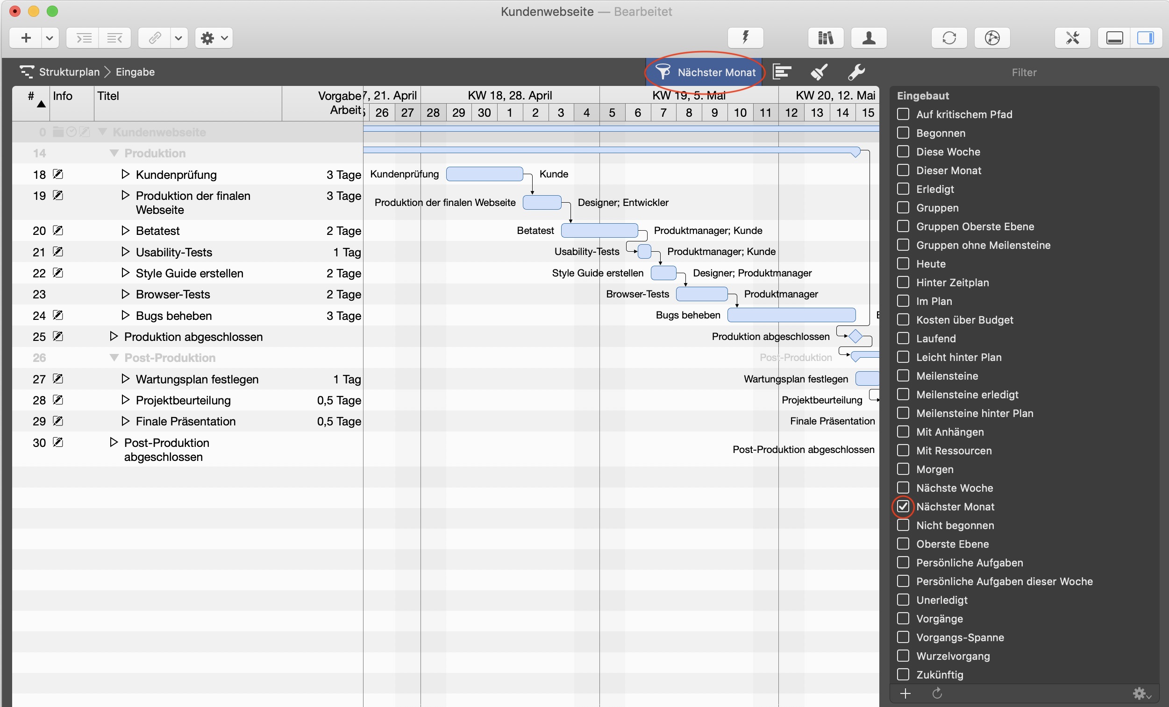Click the person resources toolbar icon

click(x=868, y=37)
